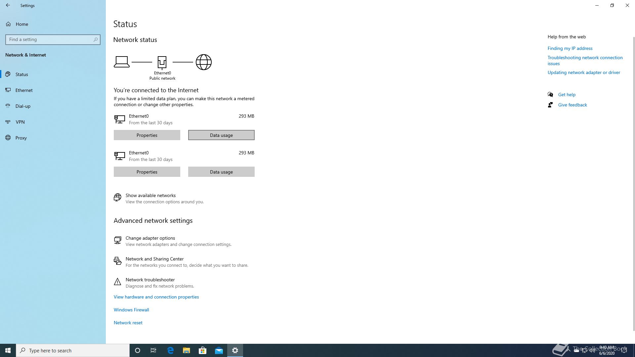Screen dimensions: 635x357
Task: Open Cortana from the taskbar
Action: tap(138, 350)
